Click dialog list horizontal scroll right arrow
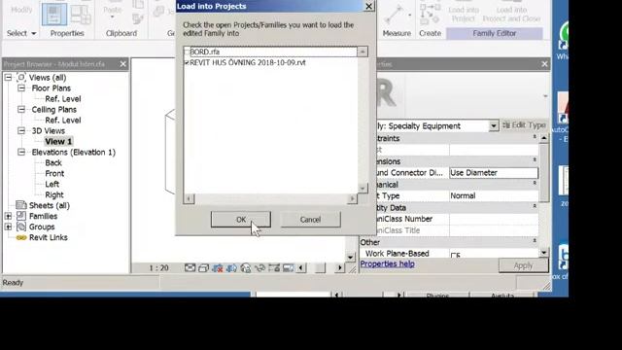 352,198
